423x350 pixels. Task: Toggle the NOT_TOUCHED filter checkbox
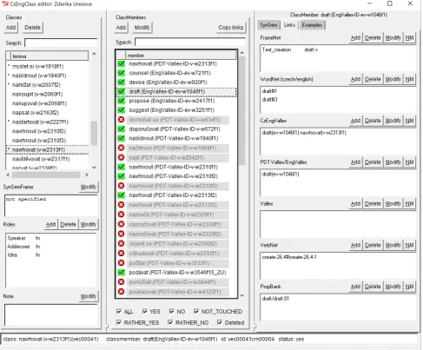(x=196, y=311)
